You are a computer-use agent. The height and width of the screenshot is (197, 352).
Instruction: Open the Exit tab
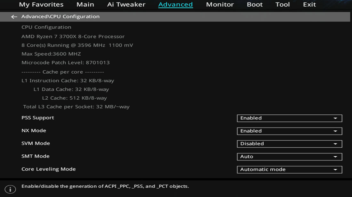(x=309, y=4)
